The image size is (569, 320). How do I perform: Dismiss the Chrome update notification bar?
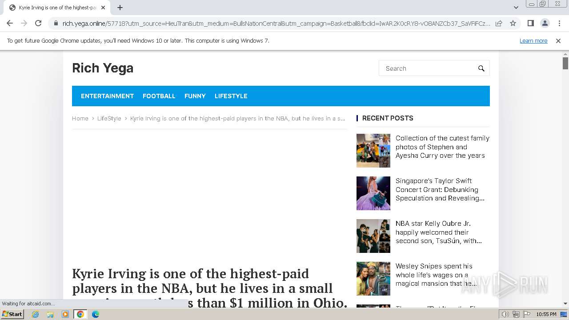[x=558, y=41]
